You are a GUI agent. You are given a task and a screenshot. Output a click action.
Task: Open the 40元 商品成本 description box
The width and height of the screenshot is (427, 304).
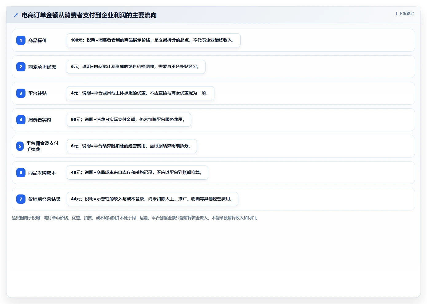point(137,173)
